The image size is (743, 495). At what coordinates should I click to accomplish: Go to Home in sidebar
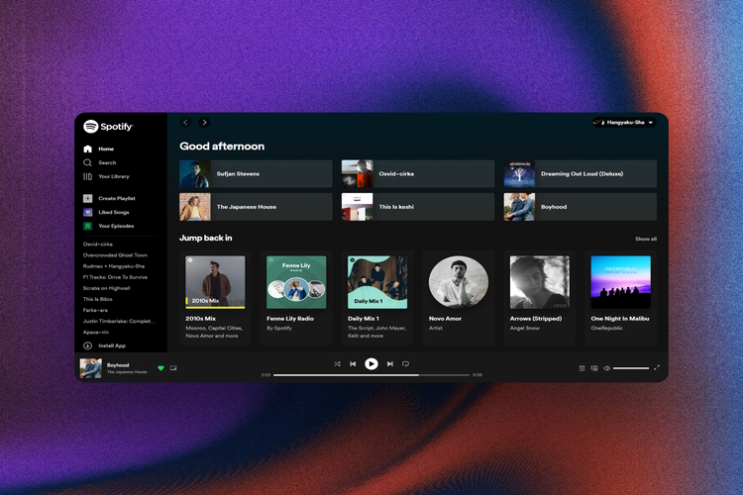tap(98, 148)
